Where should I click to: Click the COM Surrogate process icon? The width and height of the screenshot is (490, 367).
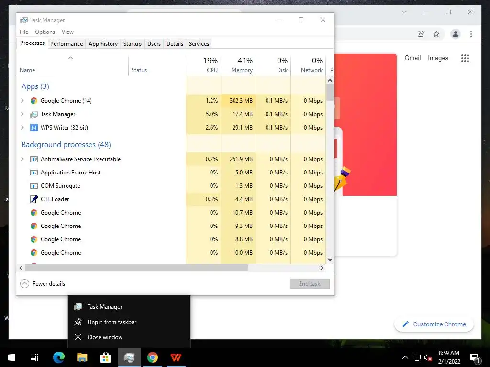[x=34, y=186]
